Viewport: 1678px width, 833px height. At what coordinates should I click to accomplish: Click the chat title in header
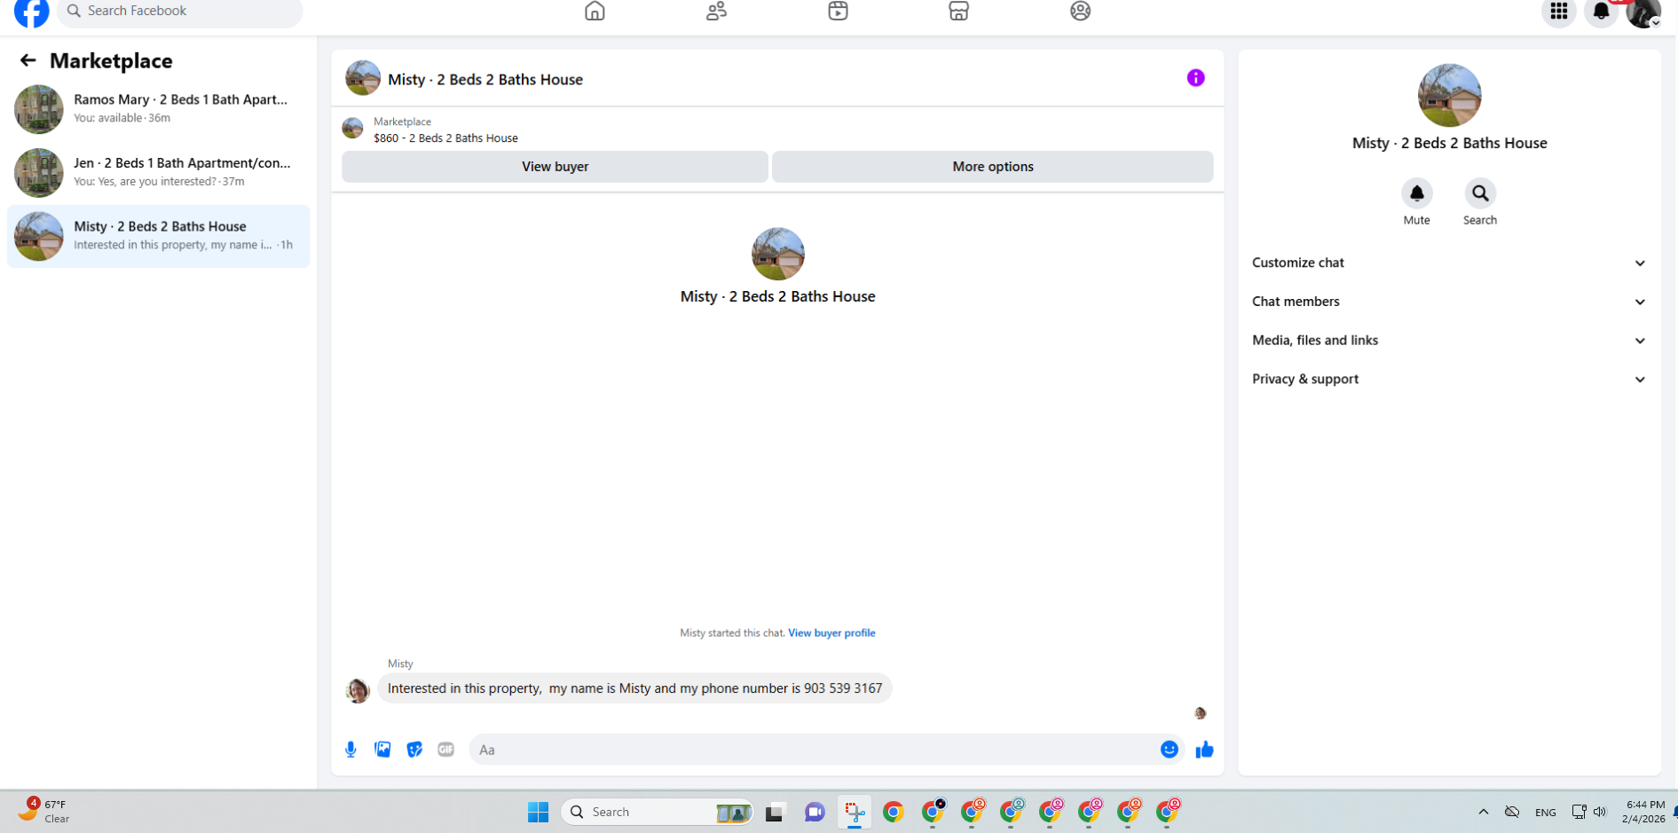tap(485, 80)
